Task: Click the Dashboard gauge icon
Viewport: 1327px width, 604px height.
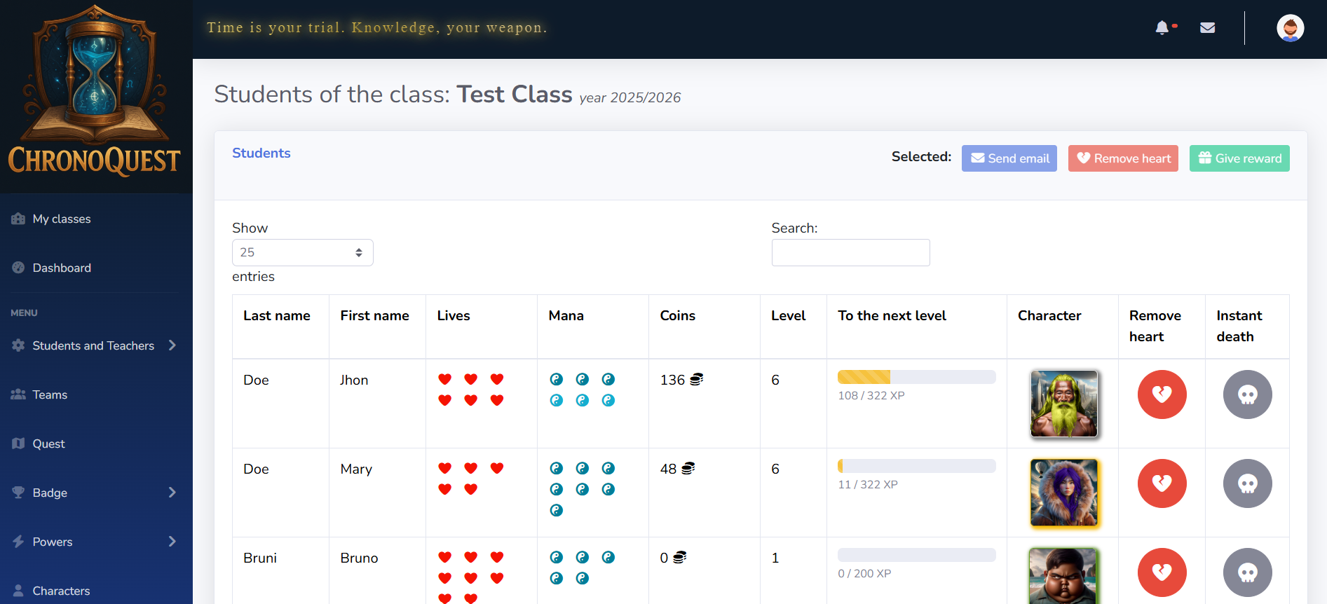Action: coord(18,268)
